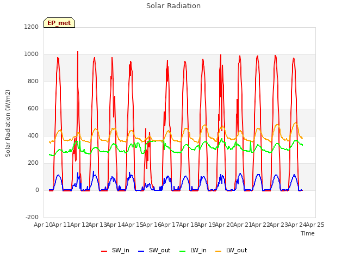Viewport: 348px width, 261px height.
Task: Toggle LW_out series in the legend
Action: [x=231, y=250]
